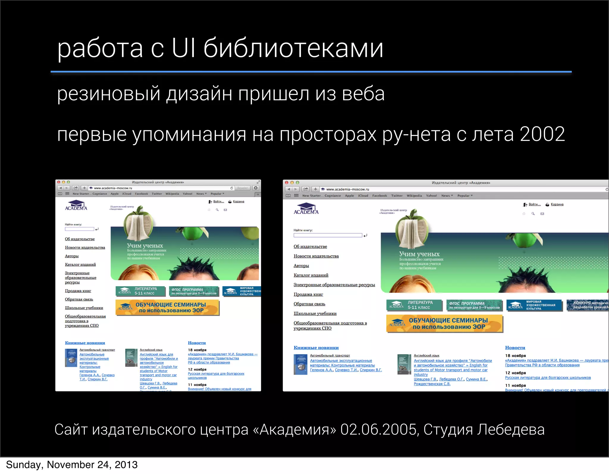Click enter arrow beside search field, right window

(x=365, y=235)
